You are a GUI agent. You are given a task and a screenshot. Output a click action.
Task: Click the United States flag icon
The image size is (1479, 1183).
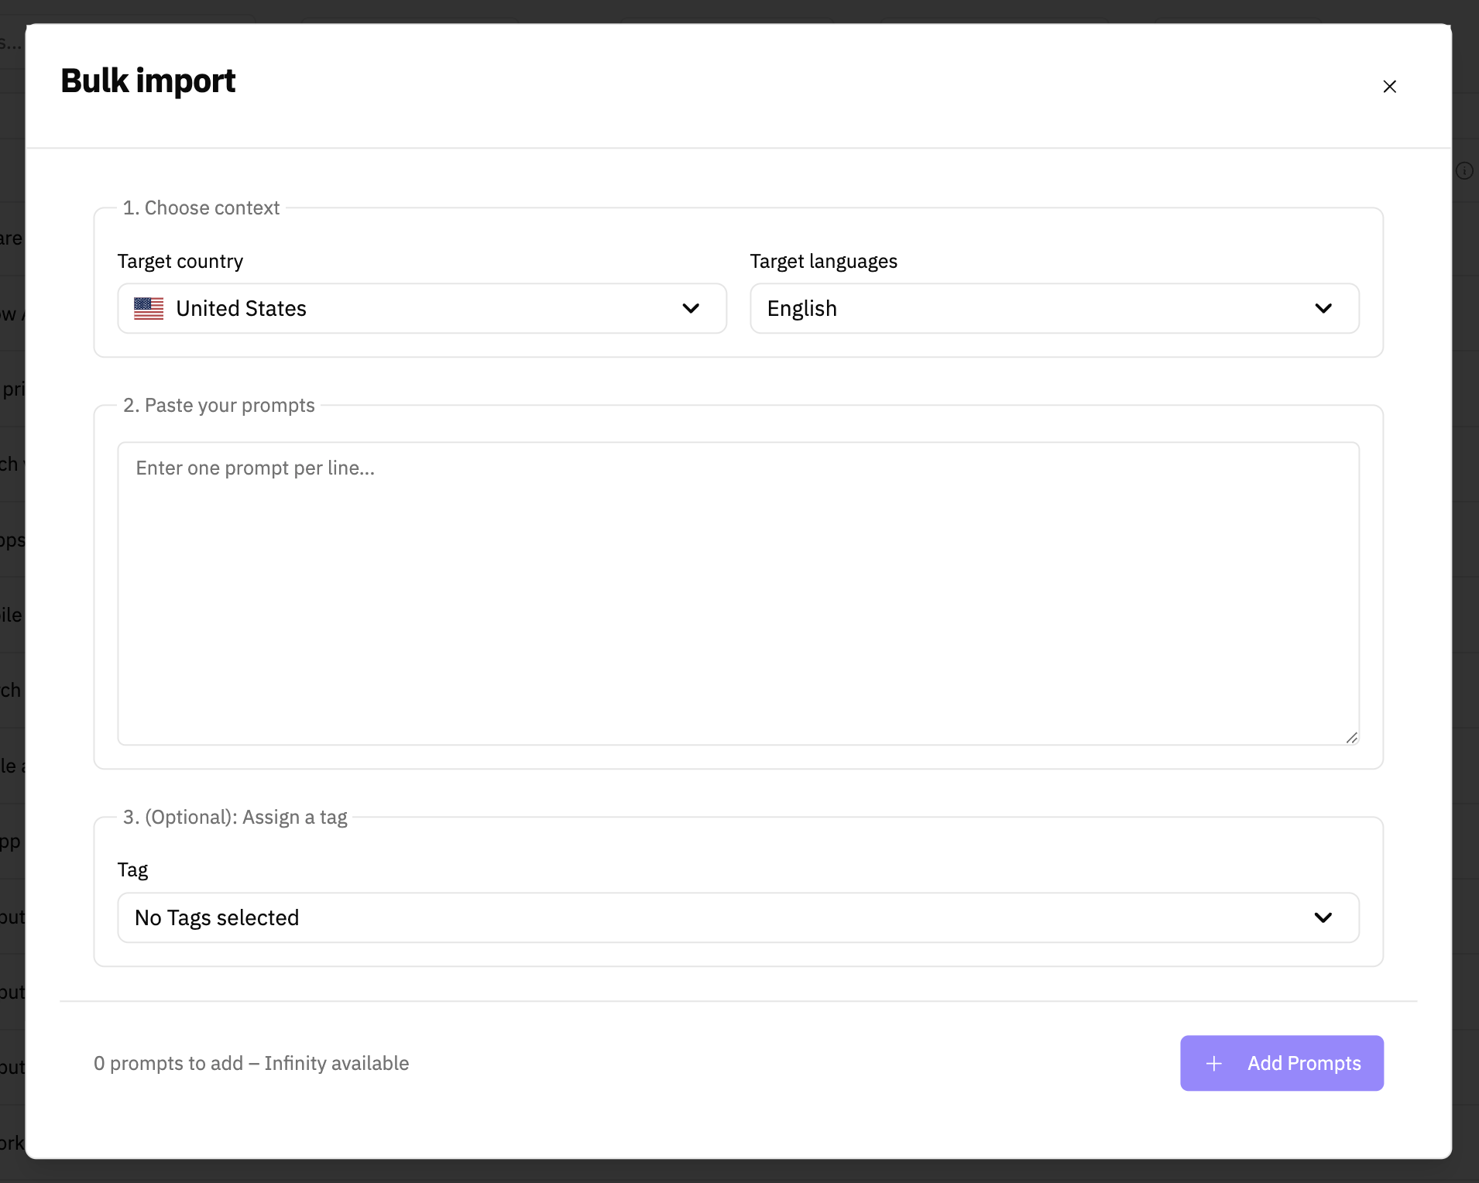tap(149, 309)
